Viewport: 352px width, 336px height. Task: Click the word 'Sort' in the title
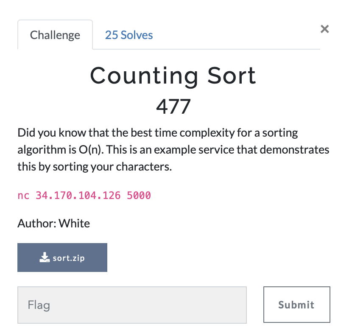(x=232, y=76)
